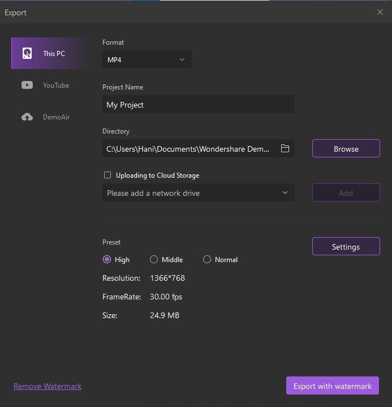Select the This PC export tab

click(54, 54)
